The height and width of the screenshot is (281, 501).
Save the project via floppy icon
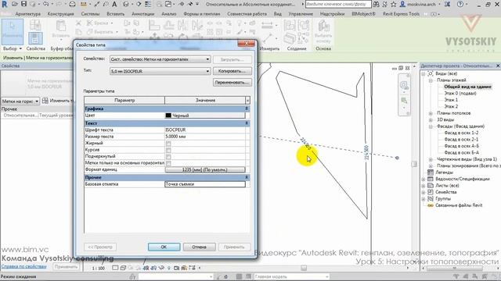[24, 5]
